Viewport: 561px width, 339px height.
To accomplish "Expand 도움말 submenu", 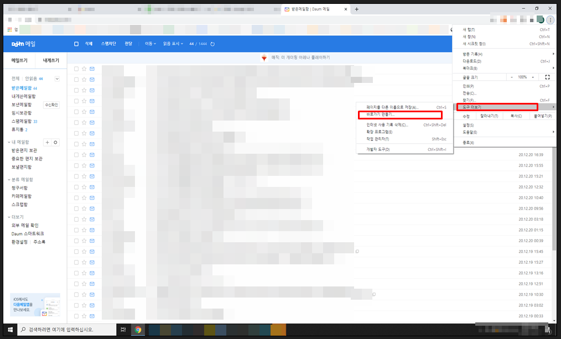I will pos(505,132).
